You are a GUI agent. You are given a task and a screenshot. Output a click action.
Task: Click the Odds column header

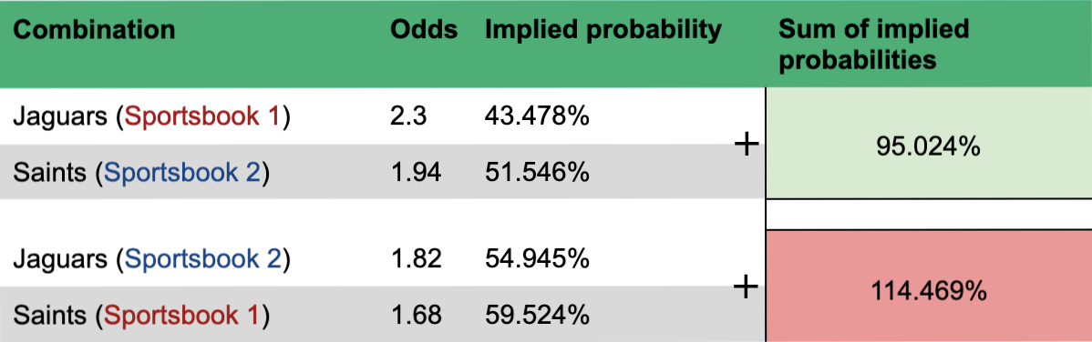tap(424, 31)
